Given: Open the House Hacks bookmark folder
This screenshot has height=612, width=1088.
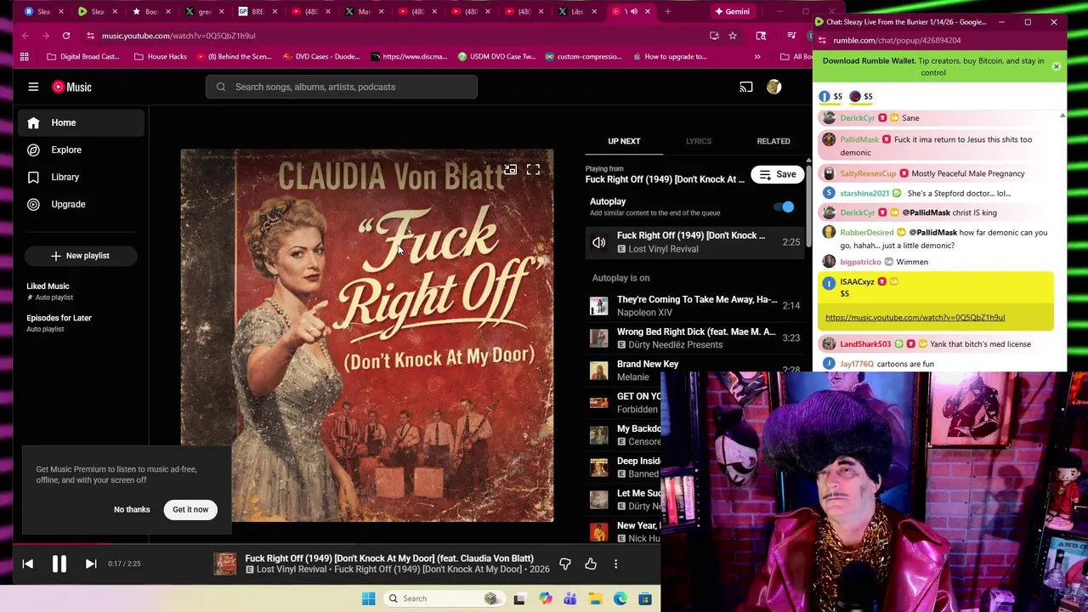Looking at the screenshot, I should point(160,57).
